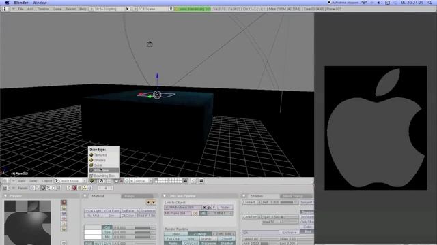Adjust the Ref slider in Shaders
Screen dimensions: 437x245
coord(280,203)
